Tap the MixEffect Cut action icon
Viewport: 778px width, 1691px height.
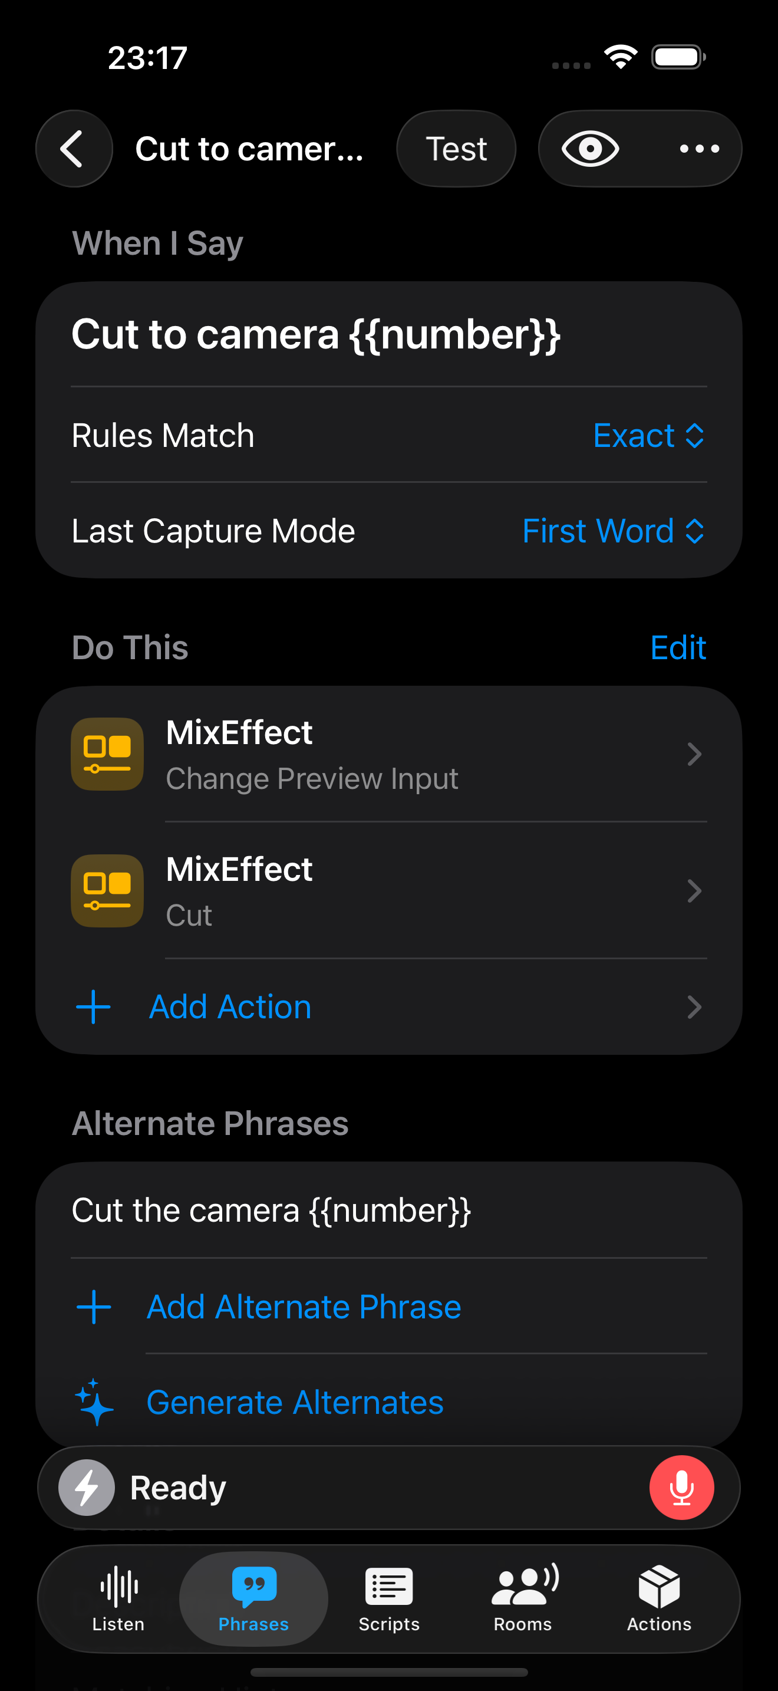108,891
